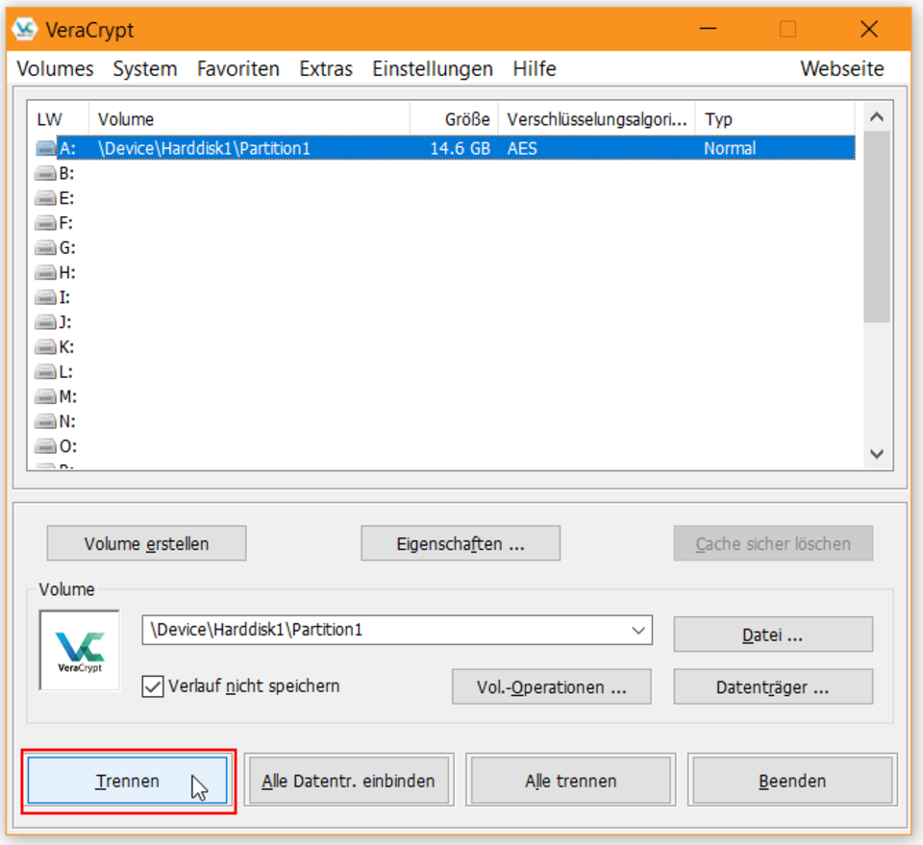Open the System menu
The width and height of the screenshot is (923, 845).
click(145, 69)
